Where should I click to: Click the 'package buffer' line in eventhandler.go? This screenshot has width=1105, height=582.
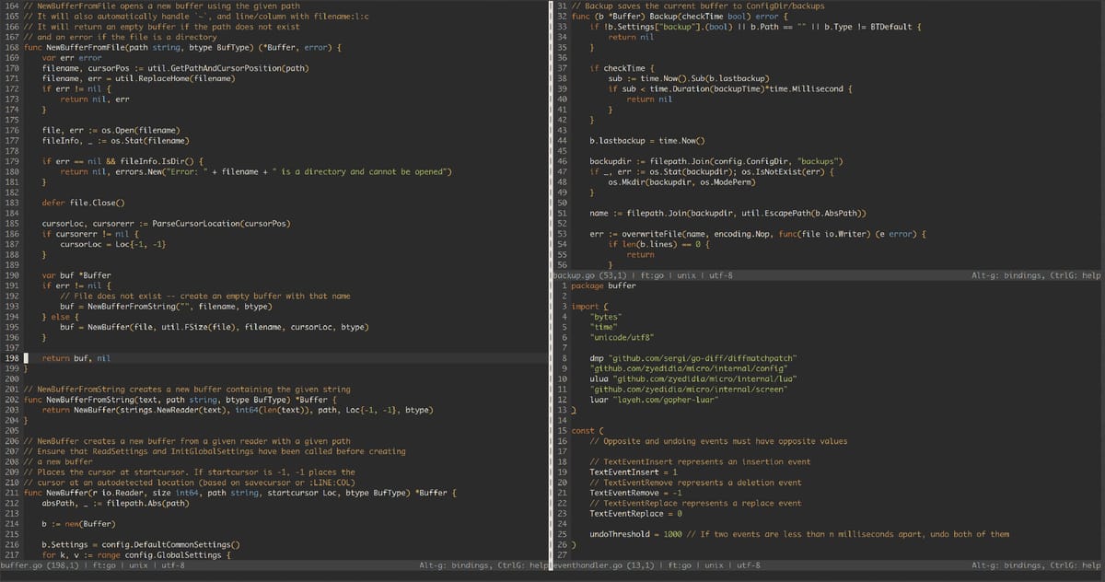tap(603, 285)
